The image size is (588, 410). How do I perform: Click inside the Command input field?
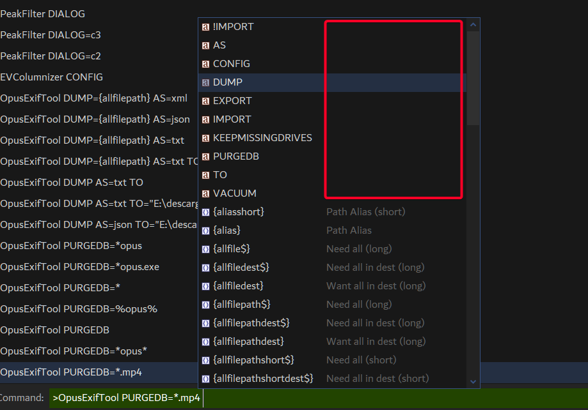(384, 398)
